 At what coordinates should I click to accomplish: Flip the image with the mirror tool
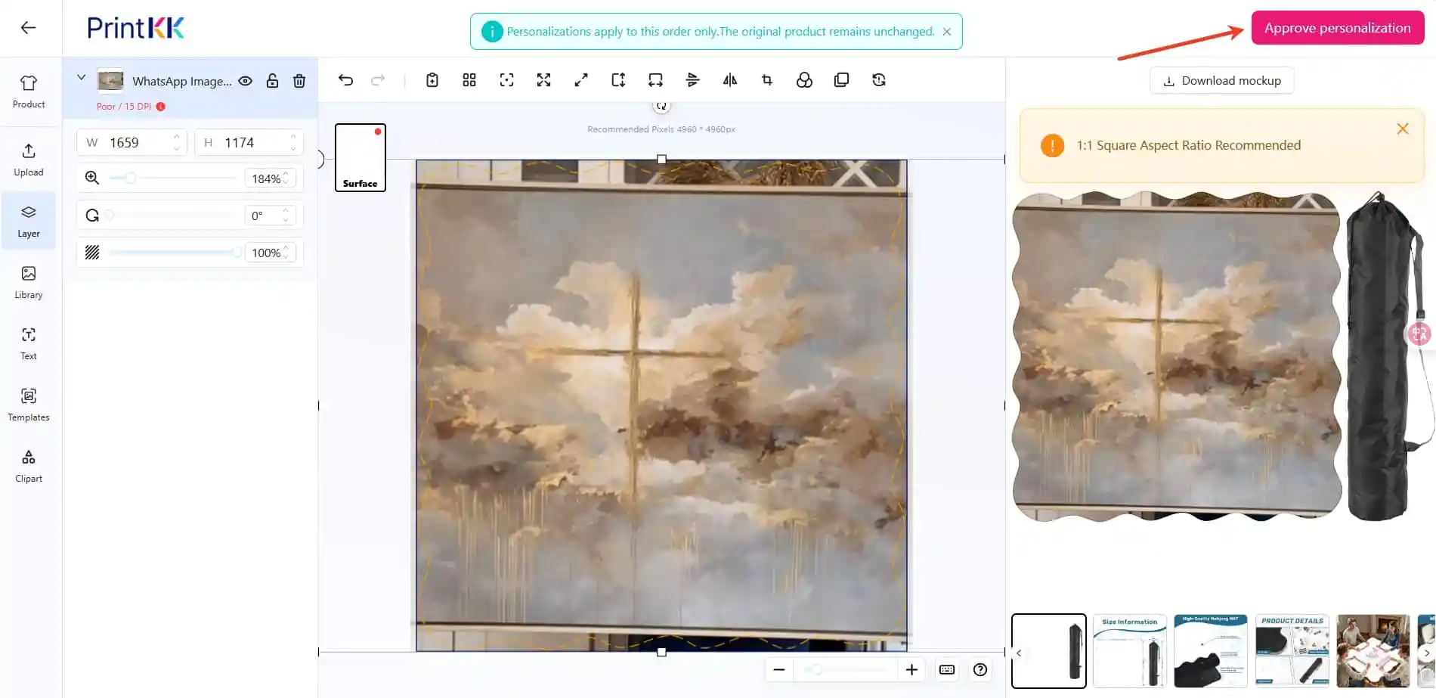(730, 80)
